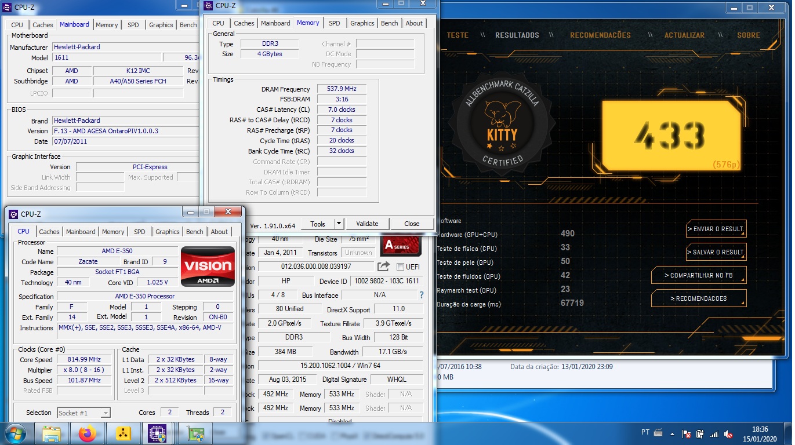
Task: Click the lower > RECOMENDACOES button in Catzilla
Action: (x=699, y=298)
